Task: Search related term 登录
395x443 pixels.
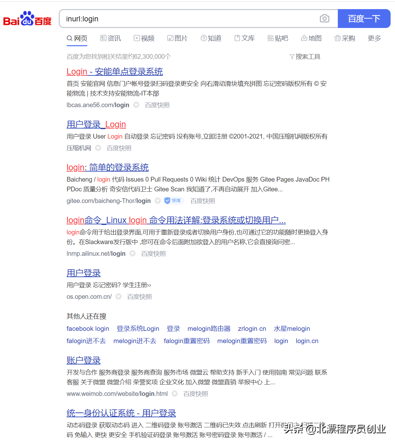Action: (173, 329)
